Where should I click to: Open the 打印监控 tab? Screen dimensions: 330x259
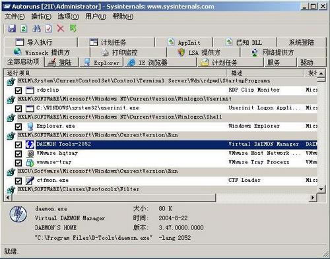coord(129,52)
